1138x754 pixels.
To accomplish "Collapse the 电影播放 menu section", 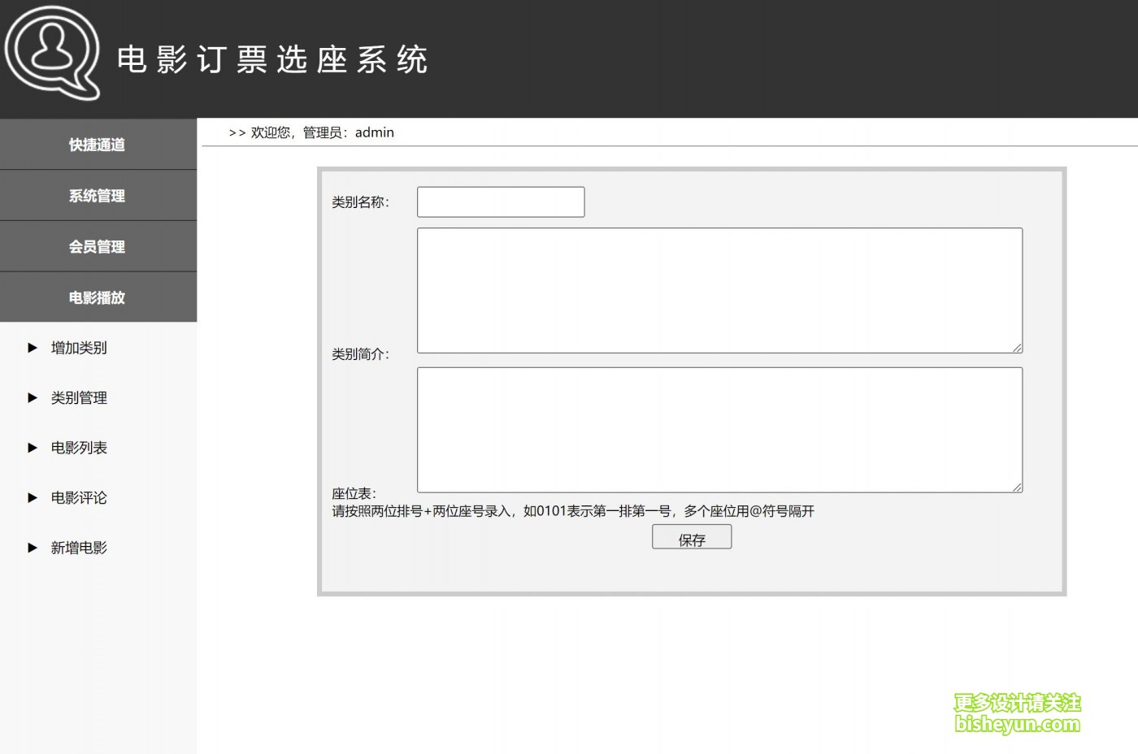I will tap(98, 297).
